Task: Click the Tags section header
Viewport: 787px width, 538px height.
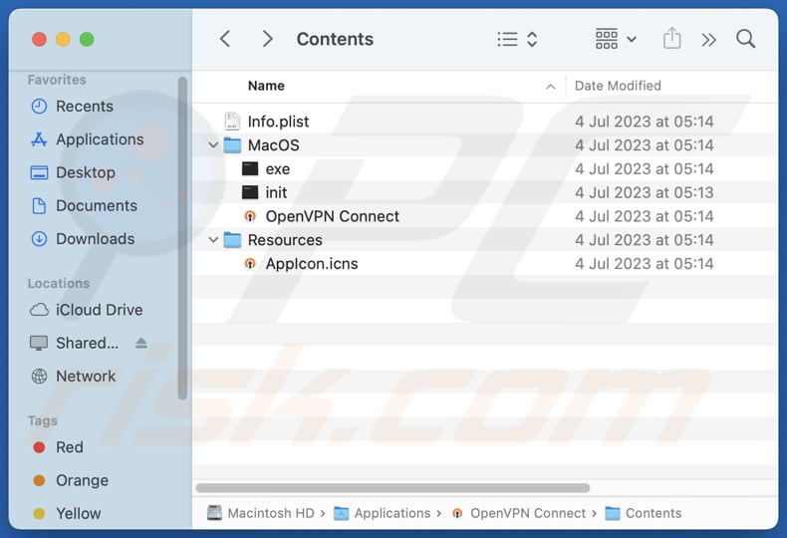Action: coord(42,421)
